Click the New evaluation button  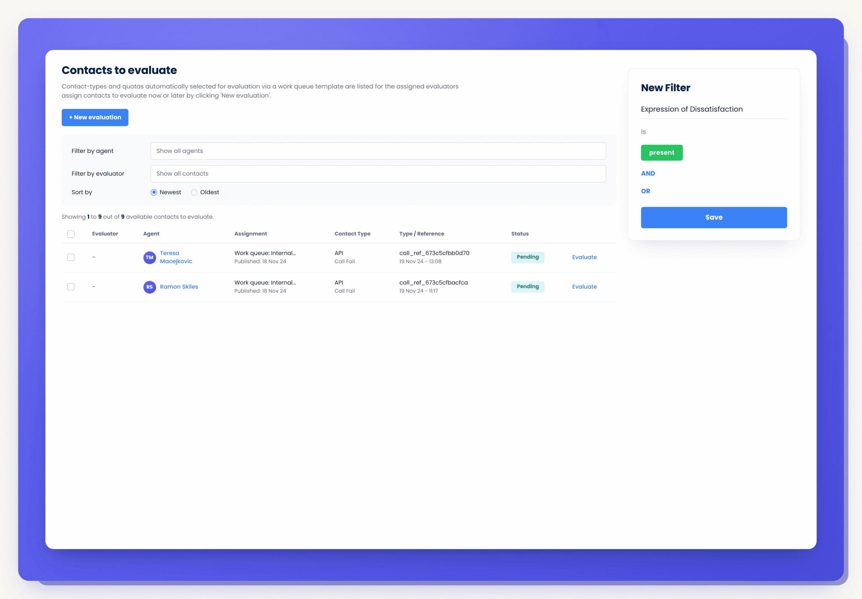click(95, 118)
